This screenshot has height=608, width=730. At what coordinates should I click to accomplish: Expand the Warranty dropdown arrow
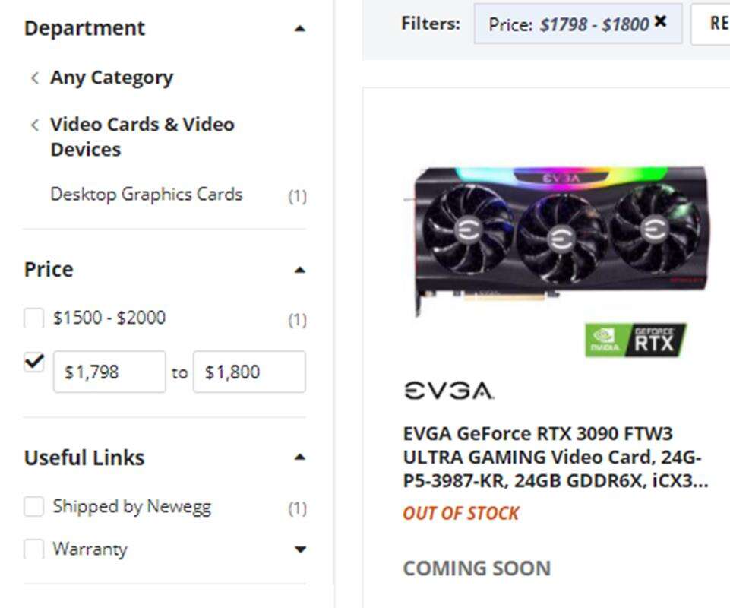click(300, 549)
